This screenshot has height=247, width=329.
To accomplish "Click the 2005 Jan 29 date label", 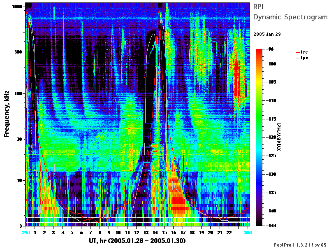I will [x=267, y=34].
